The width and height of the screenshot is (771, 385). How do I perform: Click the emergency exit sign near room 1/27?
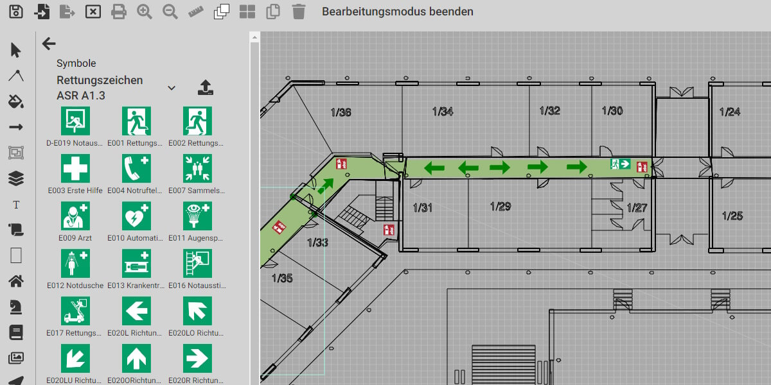620,164
